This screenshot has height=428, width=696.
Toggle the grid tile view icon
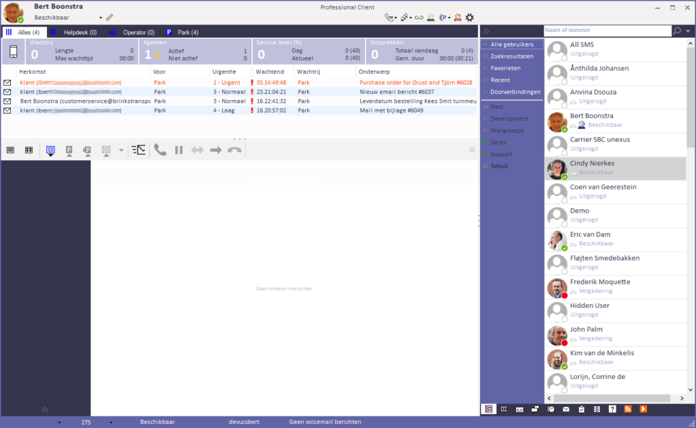[29, 150]
